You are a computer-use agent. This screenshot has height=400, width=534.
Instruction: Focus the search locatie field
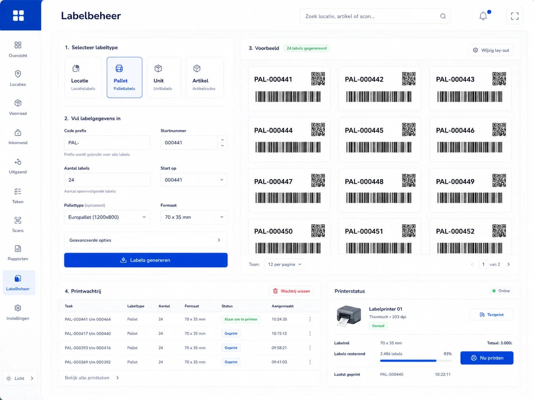pos(375,16)
